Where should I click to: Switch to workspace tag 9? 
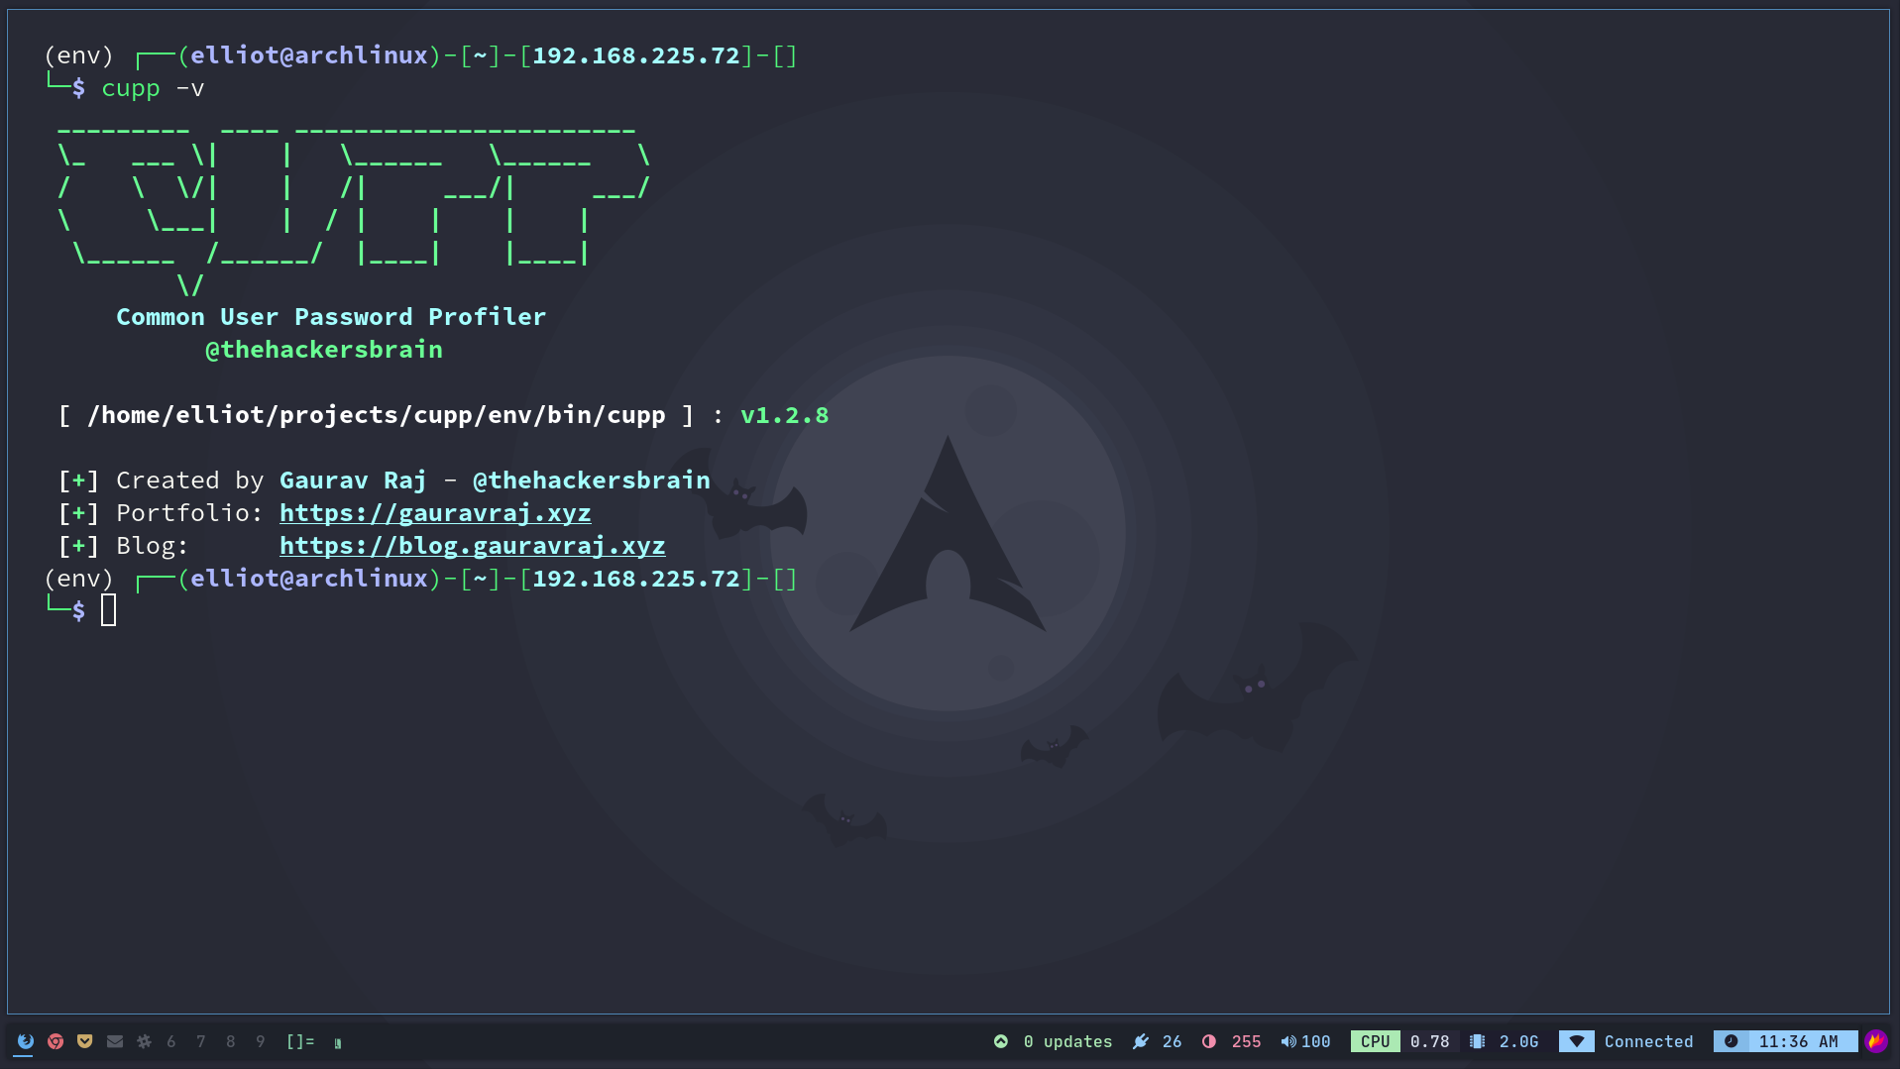(261, 1041)
